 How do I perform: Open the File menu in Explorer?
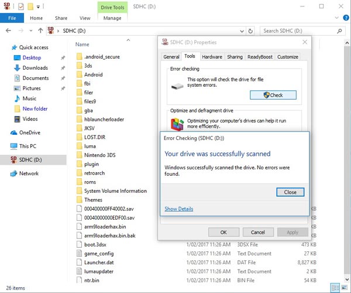coord(12,18)
